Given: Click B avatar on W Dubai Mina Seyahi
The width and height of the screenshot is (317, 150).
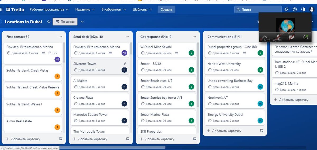Looking at the screenshot, I should coord(192,53).
